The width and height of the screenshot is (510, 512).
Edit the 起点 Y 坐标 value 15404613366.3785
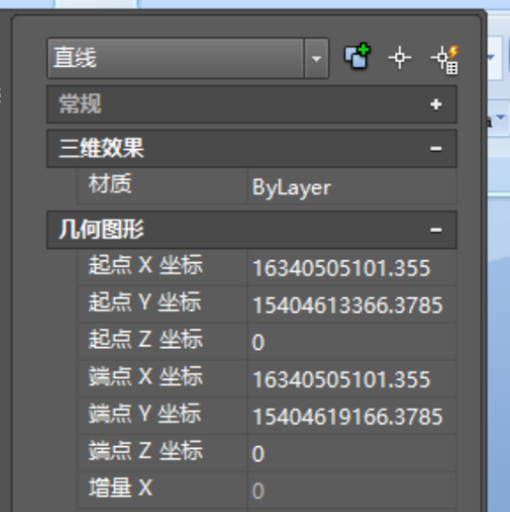pos(351,305)
